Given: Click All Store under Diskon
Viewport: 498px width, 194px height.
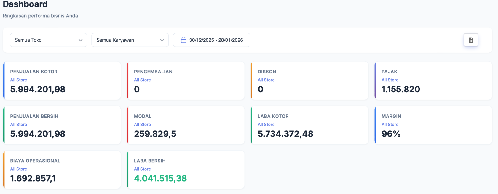Looking at the screenshot, I should click(266, 80).
